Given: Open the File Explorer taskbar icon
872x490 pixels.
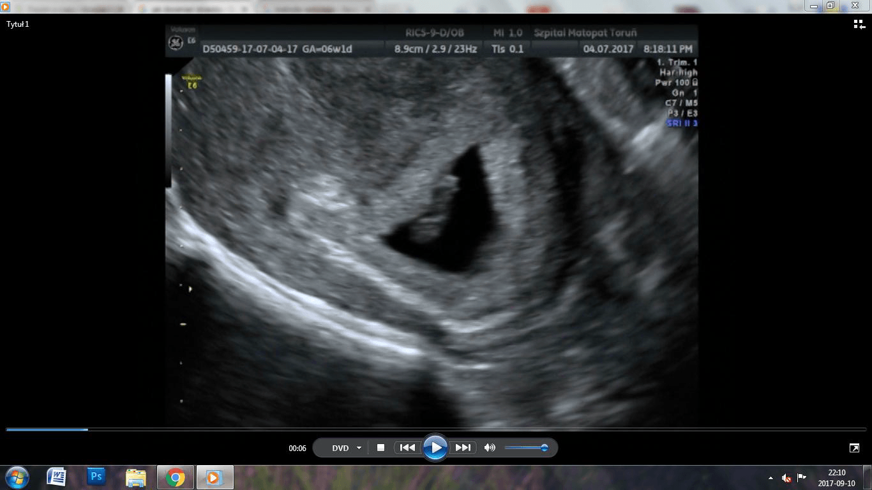Looking at the screenshot, I should [136, 477].
